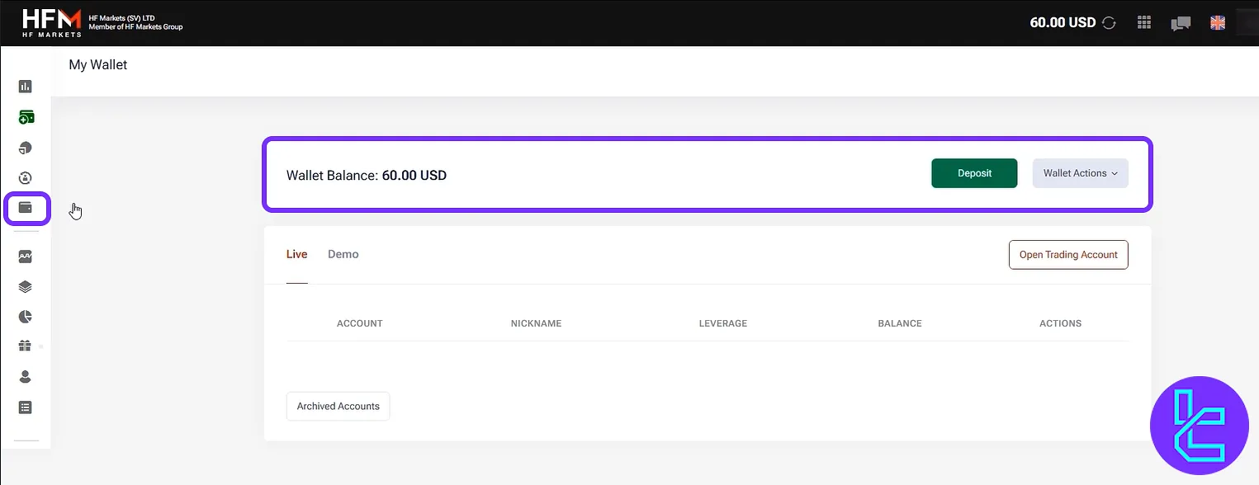Click the green deposit funds sidebar icon
This screenshot has width=1259, height=485.
[x=26, y=117]
